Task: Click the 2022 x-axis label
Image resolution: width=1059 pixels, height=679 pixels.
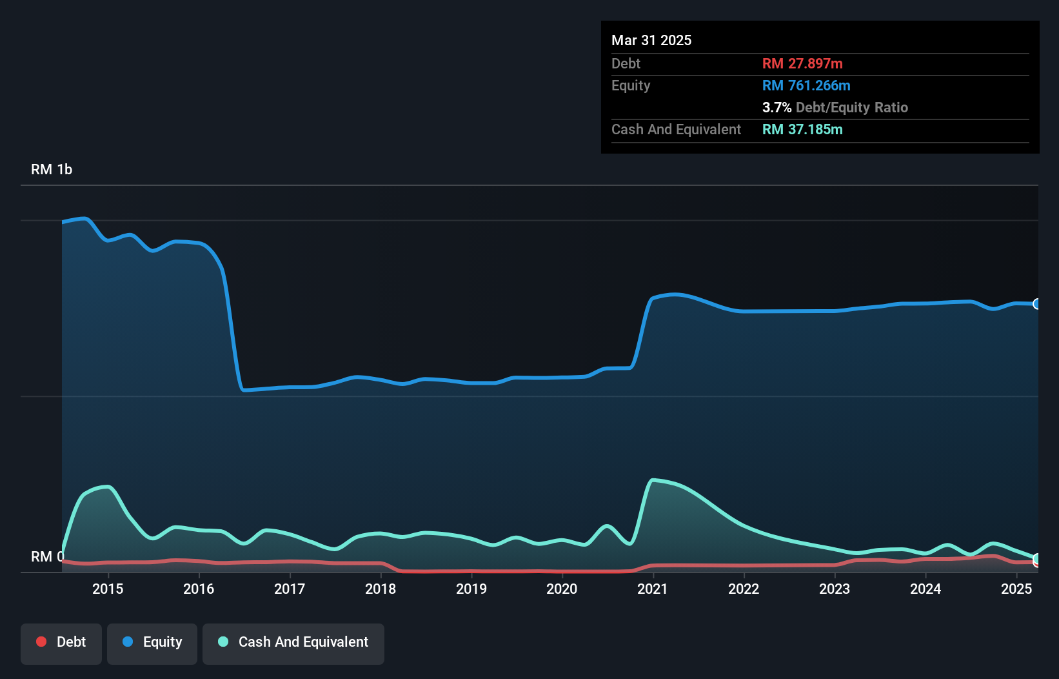Action: click(744, 589)
